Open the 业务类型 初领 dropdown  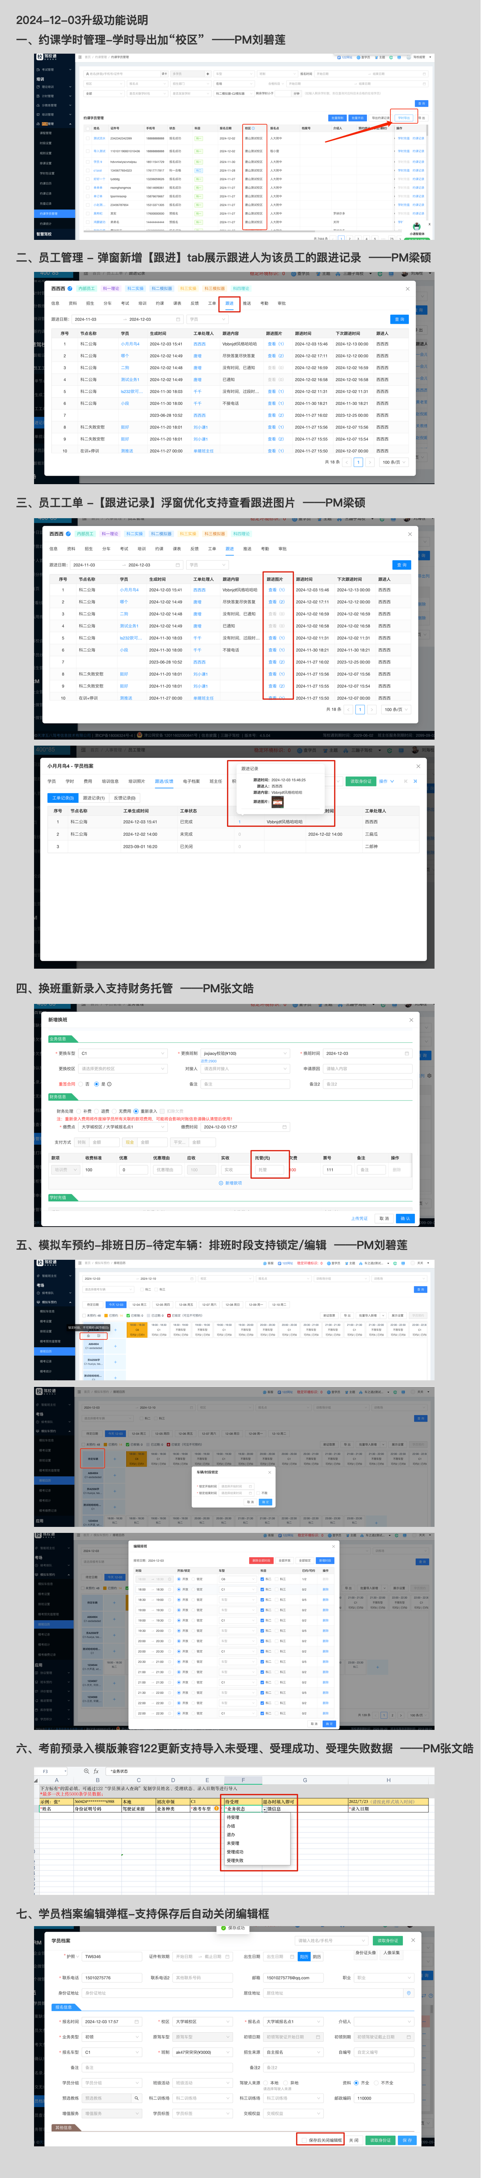(x=112, y=2037)
